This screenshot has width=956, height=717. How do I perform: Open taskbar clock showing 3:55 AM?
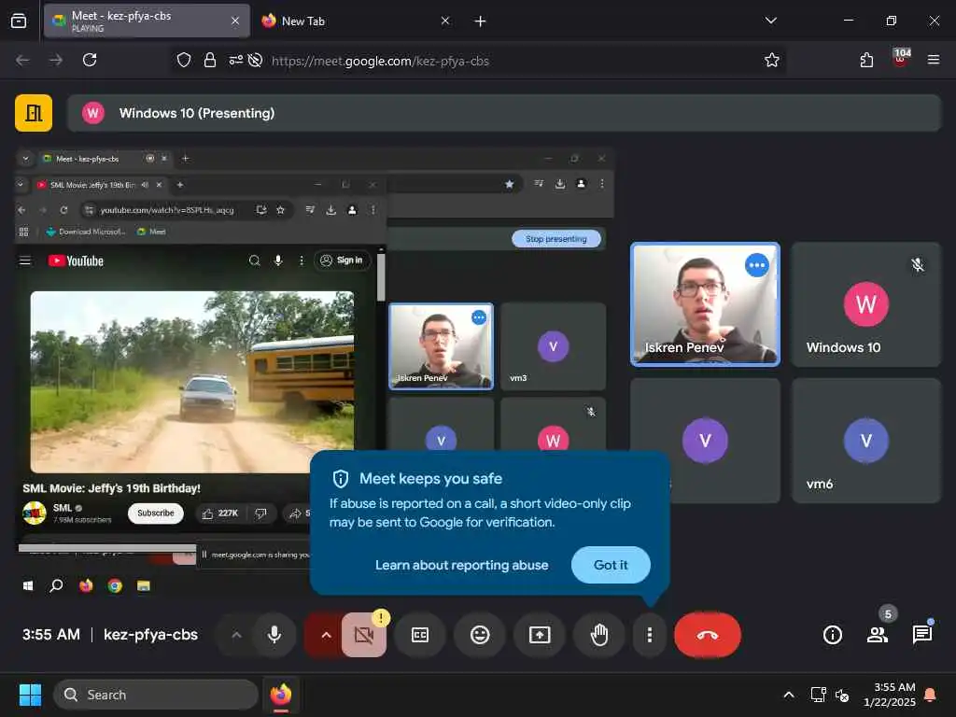coord(890,695)
